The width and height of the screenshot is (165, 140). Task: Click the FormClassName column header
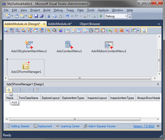coord(29,98)
